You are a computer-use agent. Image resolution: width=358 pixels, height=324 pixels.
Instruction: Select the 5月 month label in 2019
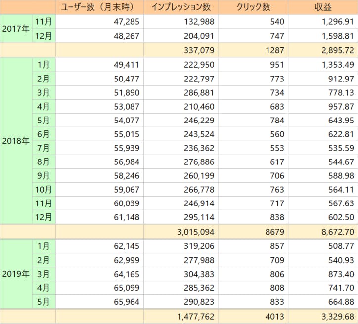44,301
